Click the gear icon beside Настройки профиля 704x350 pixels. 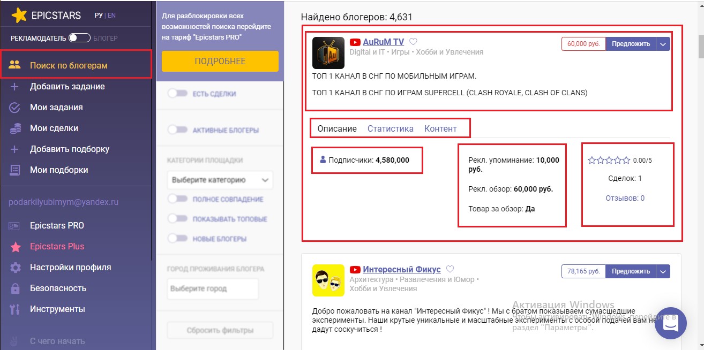[15, 267]
